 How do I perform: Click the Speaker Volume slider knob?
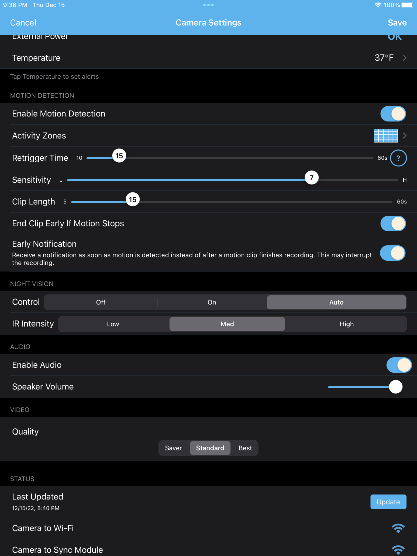pos(396,386)
